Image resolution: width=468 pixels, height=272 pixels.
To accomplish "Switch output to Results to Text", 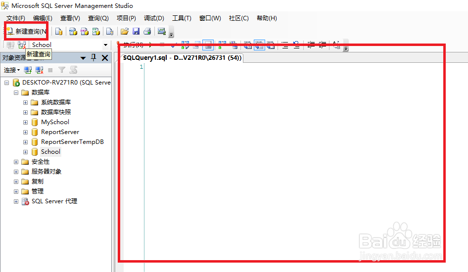I will pos(248,45).
